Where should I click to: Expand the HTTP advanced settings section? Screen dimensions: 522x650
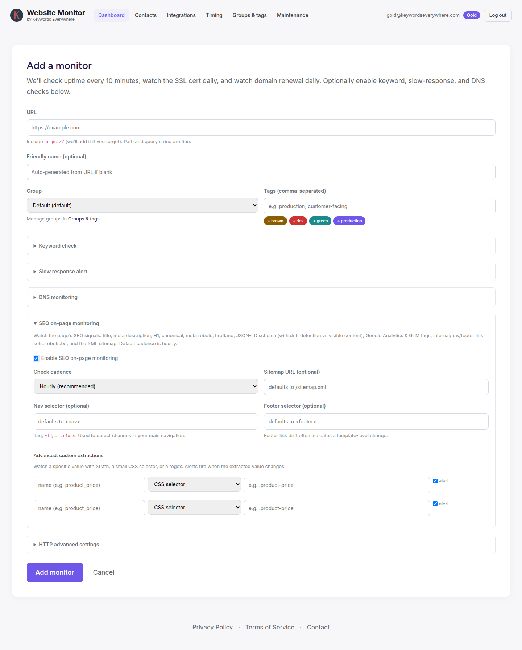click(261, 545)
